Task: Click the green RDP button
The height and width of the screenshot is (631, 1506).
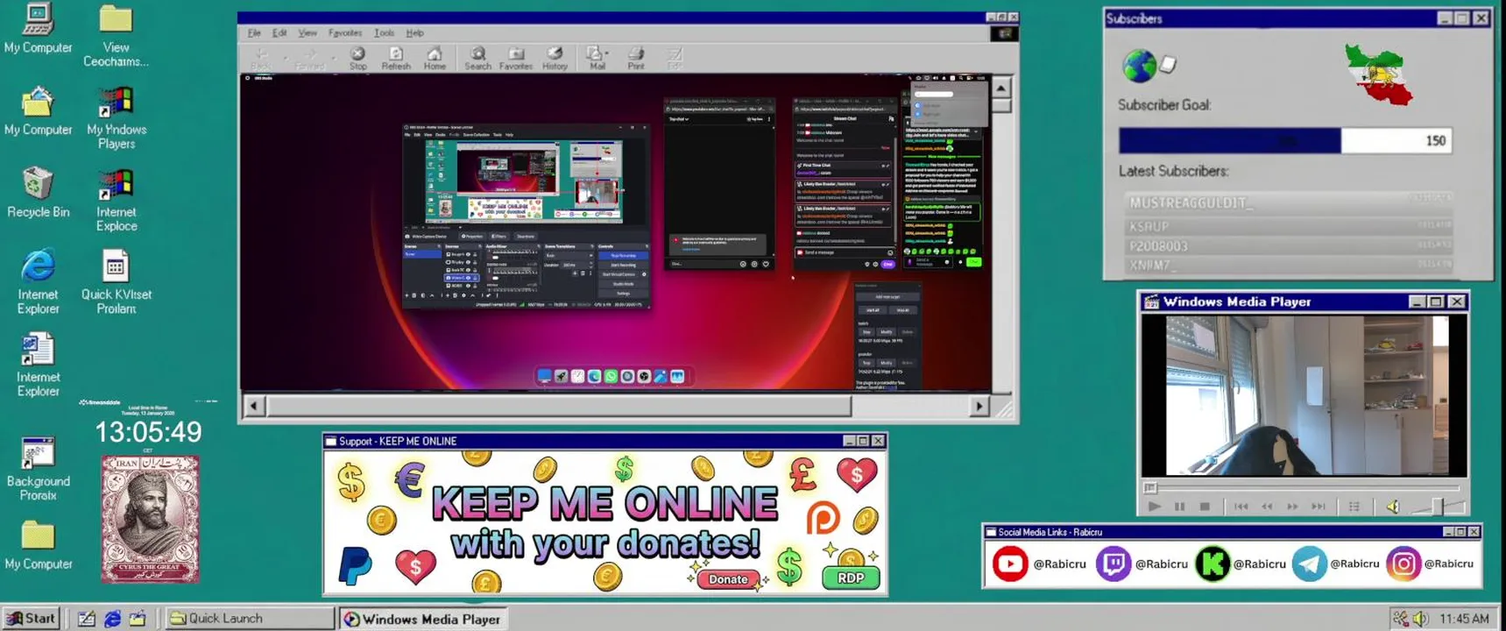Action: coord(851,578)
